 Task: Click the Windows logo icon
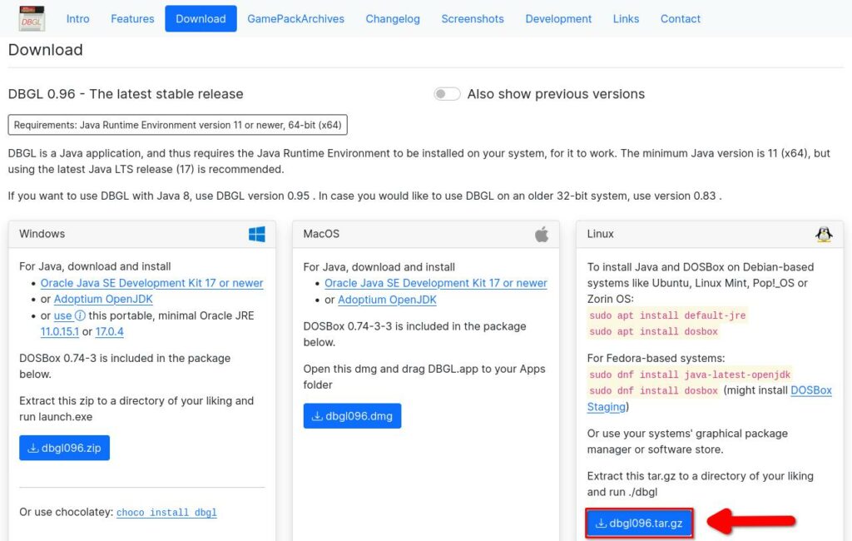click(x=256, y=235)
